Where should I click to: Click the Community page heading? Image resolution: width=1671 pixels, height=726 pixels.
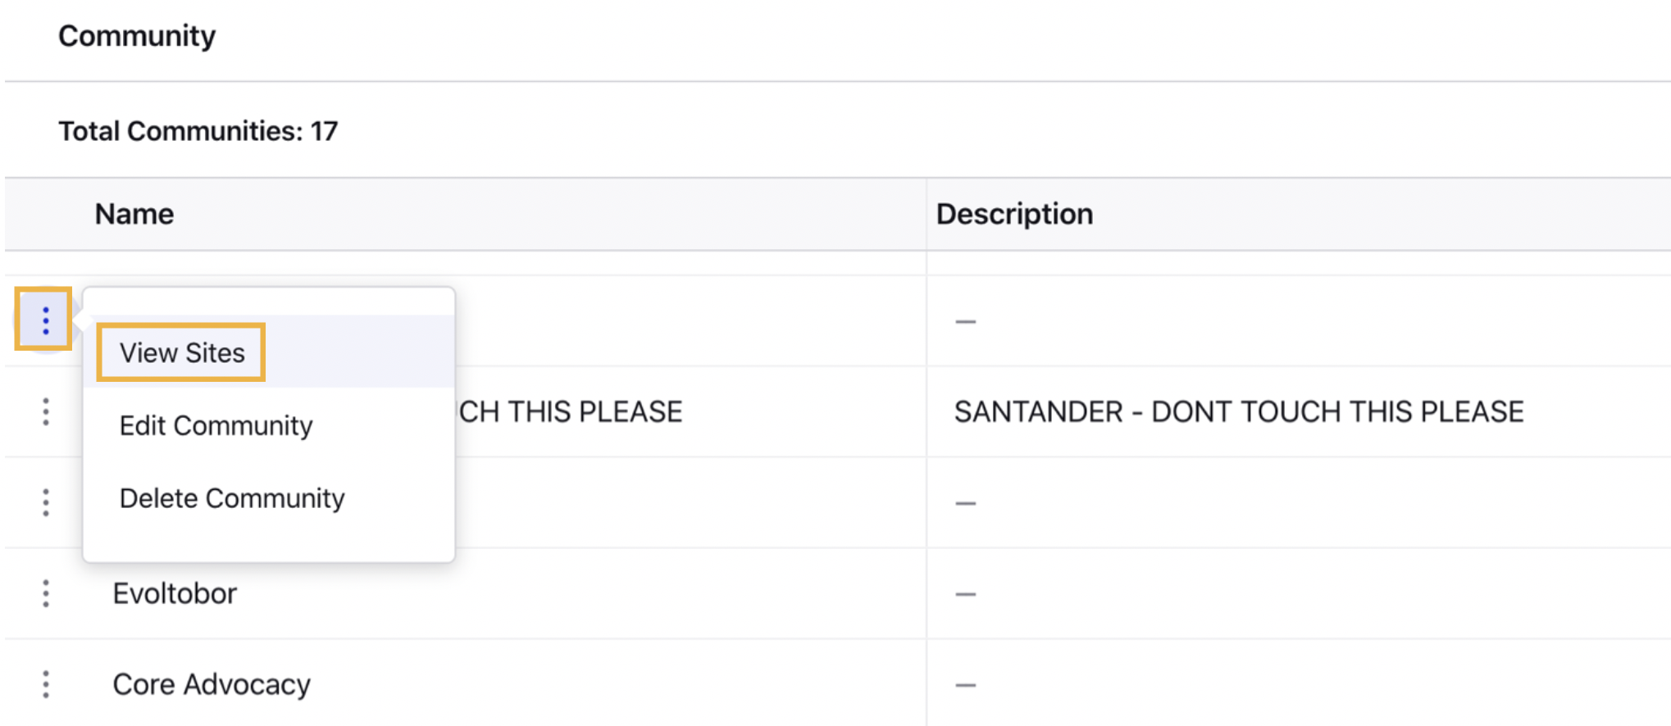(137, 36)
